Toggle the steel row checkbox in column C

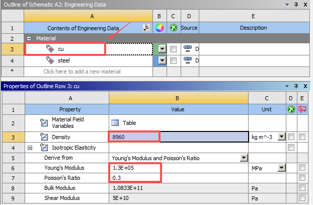click(173, 60)
